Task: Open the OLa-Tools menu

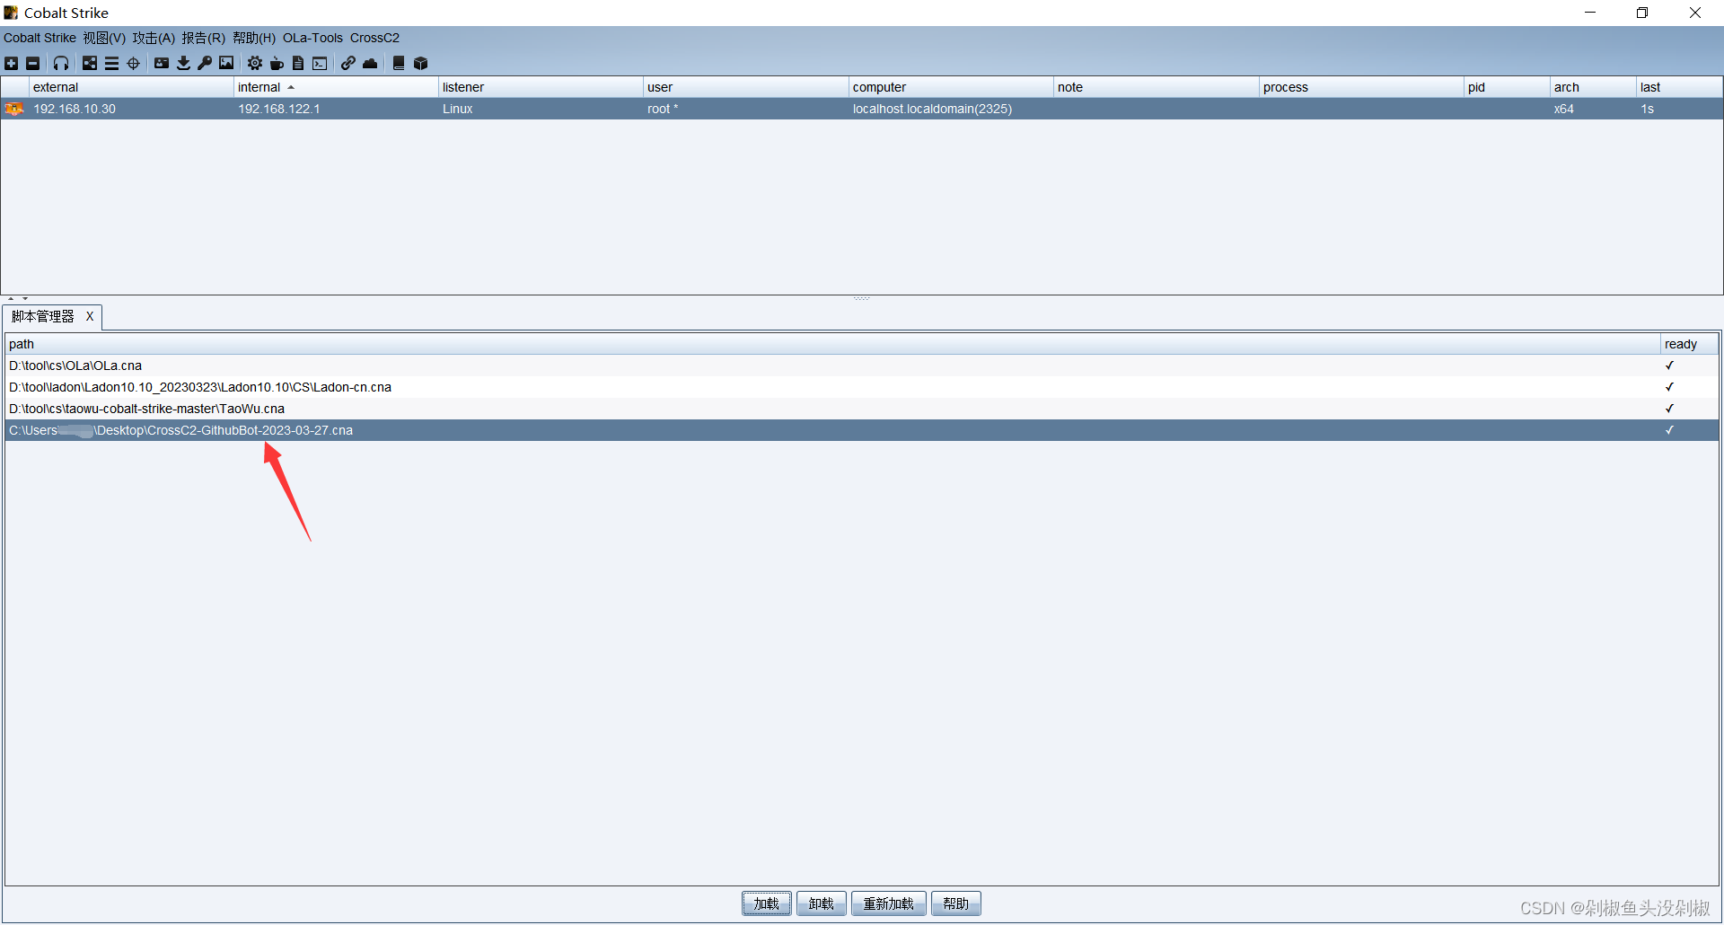Action: coord(312,38)
